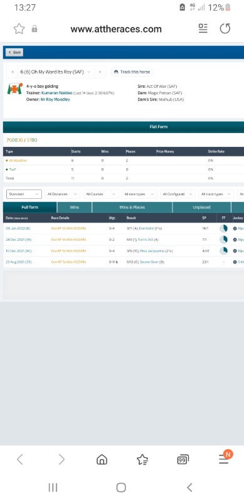The image size is (244, 502).
Task: Go to browser home icon
Action: (102, 460)
